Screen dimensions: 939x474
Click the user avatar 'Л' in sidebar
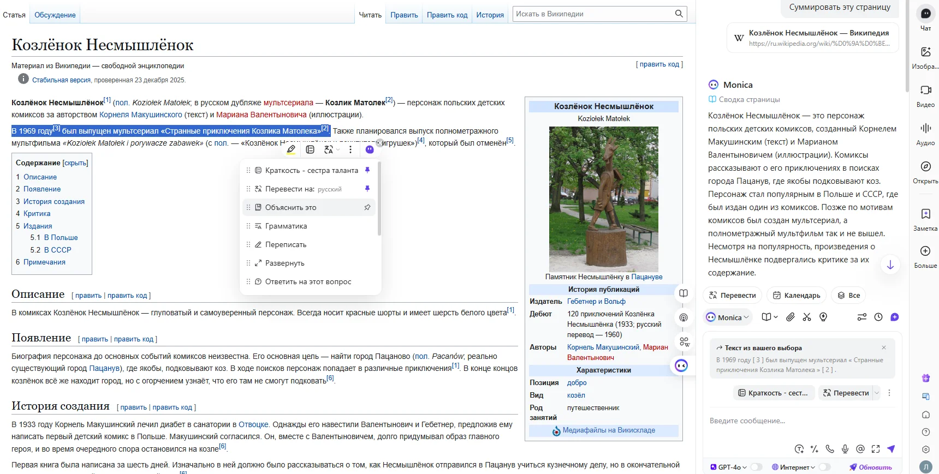(x=926, y=467)
